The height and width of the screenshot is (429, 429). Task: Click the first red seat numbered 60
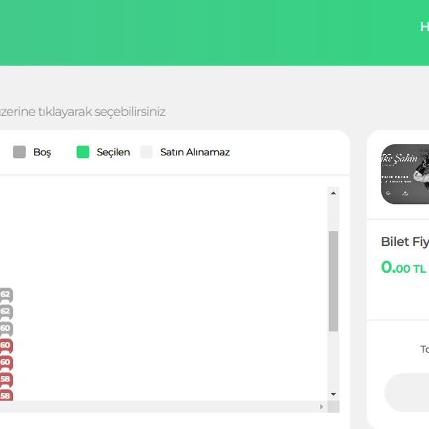[6, 346]
